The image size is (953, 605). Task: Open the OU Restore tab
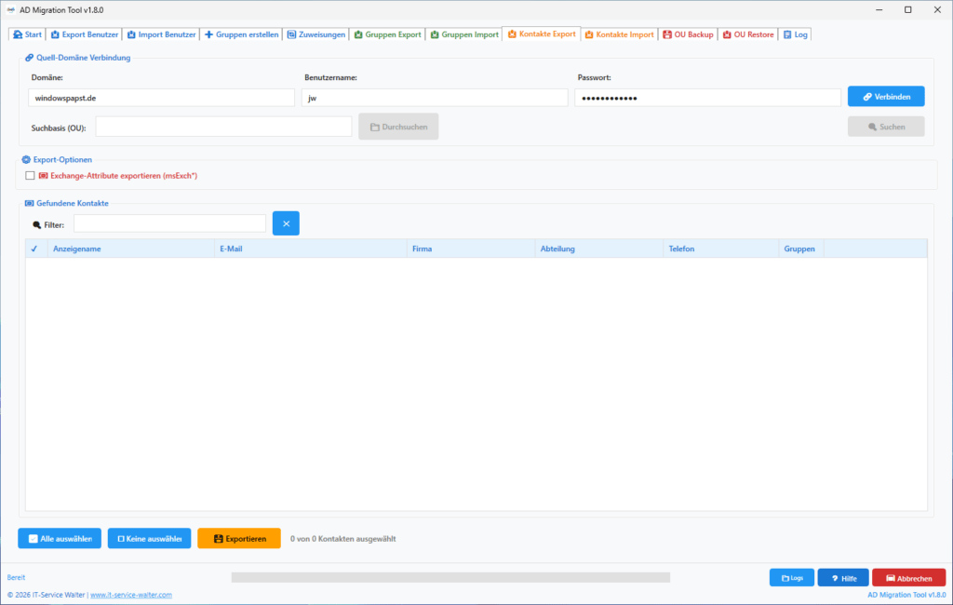click(748, 34)
